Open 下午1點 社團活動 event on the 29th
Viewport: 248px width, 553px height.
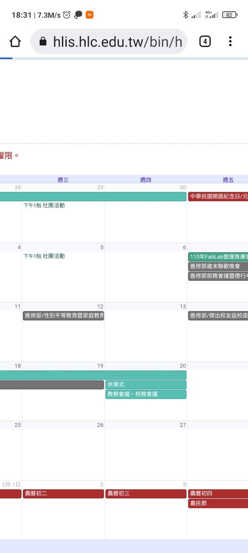44,205
